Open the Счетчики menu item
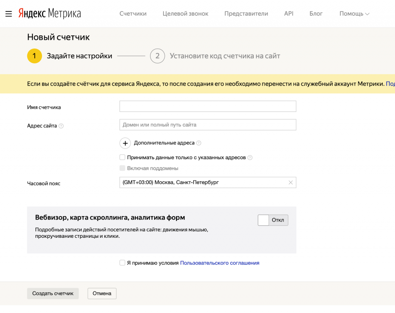This screenshot has height=313, width=395. tap(133, 13)
